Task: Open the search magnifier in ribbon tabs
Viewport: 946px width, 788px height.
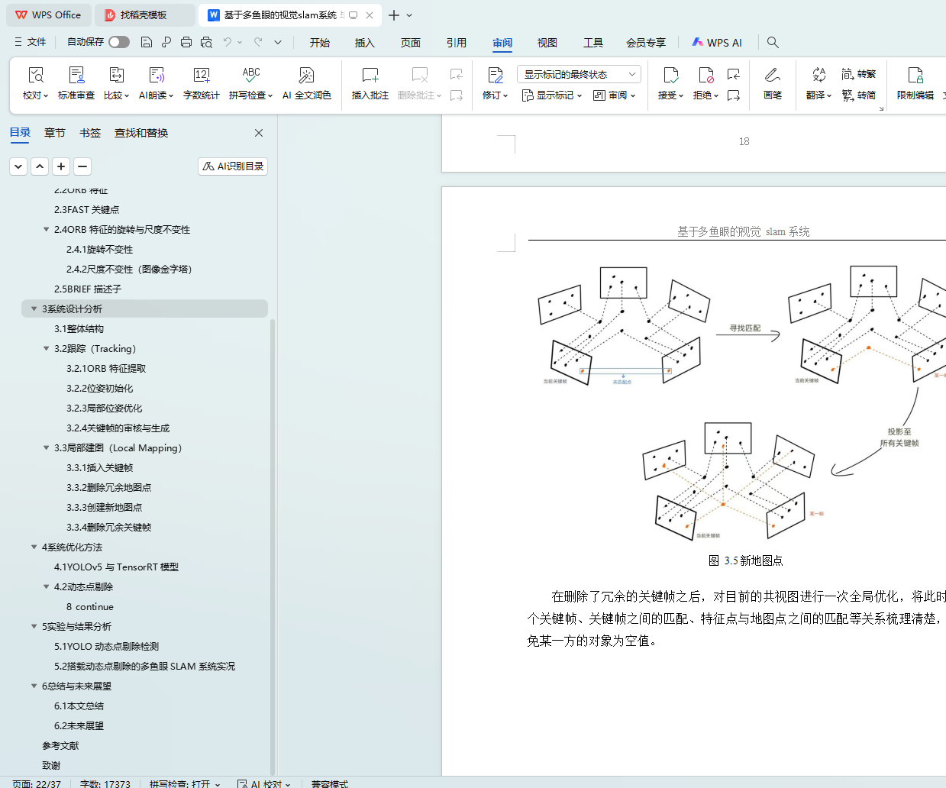Action: click(773, 42)
